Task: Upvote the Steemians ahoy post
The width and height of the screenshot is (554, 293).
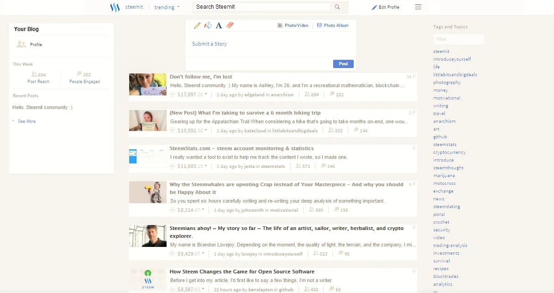Action: click(x=172, y=254)
